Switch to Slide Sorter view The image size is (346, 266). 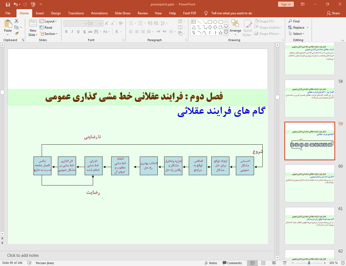click(263, 263)
